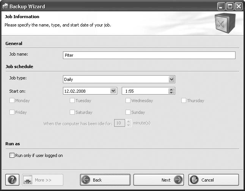Click the idle minutes number field

(x=119, y=123)
